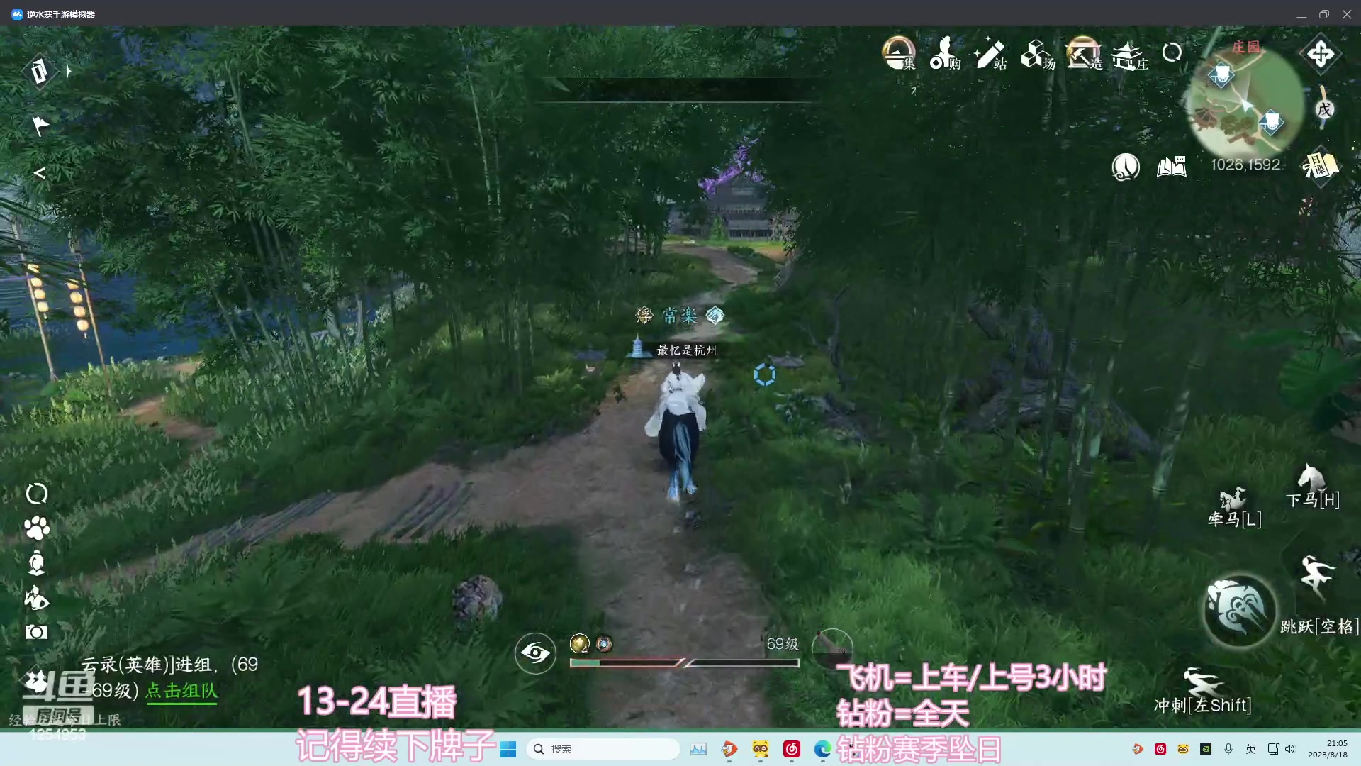
Task: Click the small round buff icon beside gold one
Action: pos(604,643)
